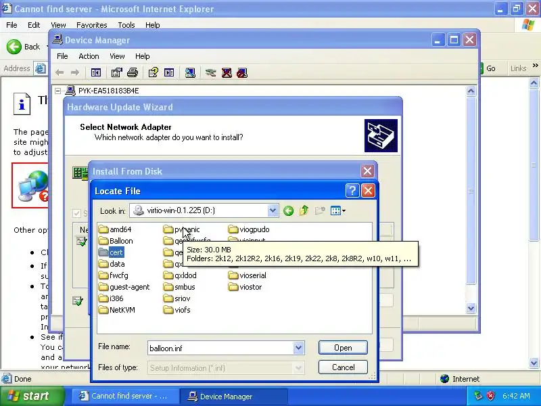
Task: Select the NetKVM folder
Action: pyautogui.click(x=116, y=310)
